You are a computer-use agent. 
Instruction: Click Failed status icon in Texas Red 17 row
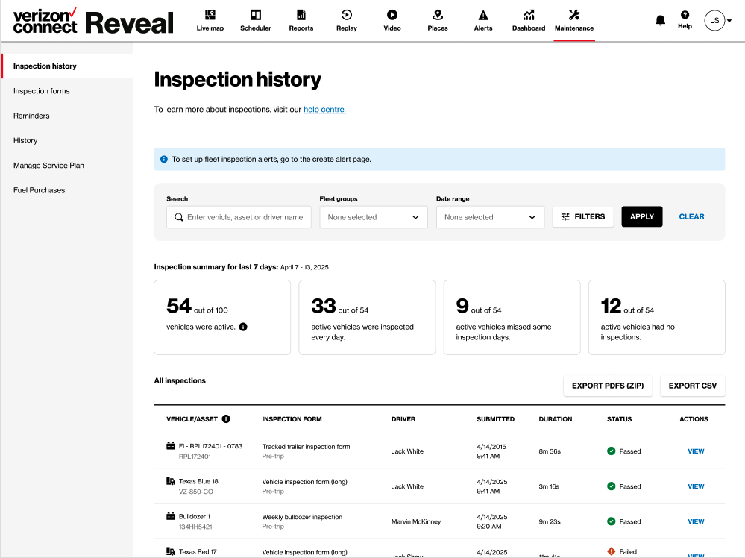point(612,551)
